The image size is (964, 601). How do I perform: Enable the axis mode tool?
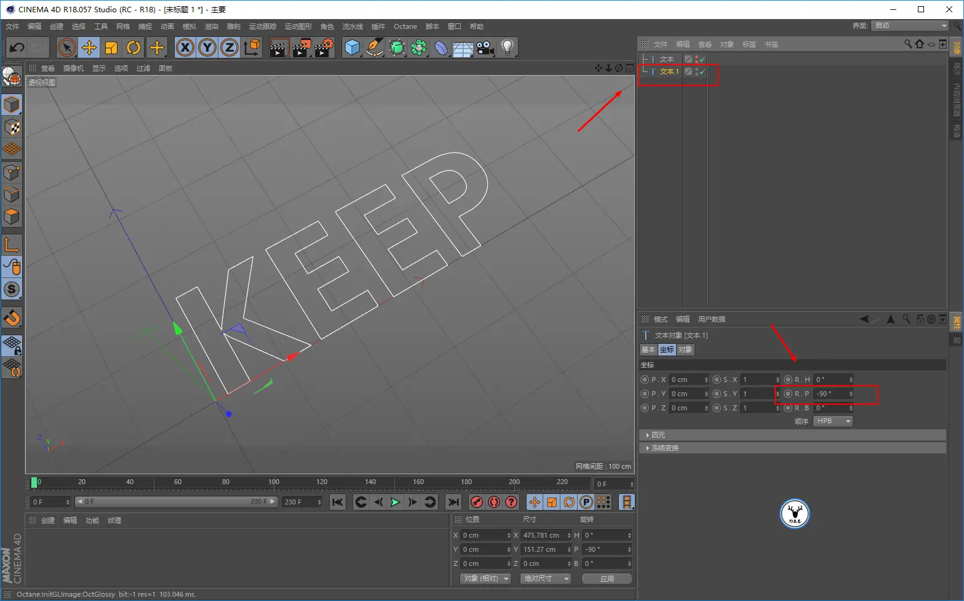pos(12,245)
